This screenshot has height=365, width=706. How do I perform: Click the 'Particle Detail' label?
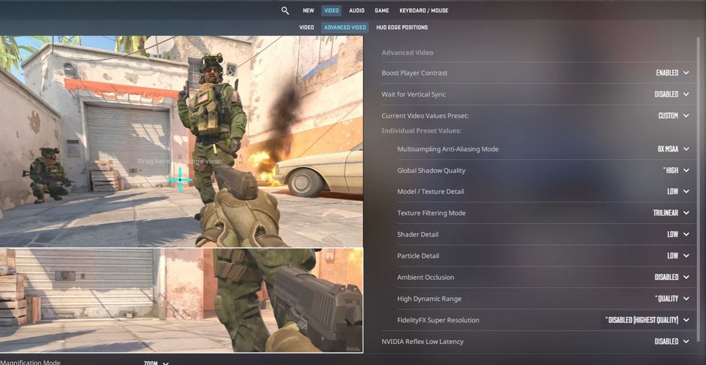coord(418,256)
